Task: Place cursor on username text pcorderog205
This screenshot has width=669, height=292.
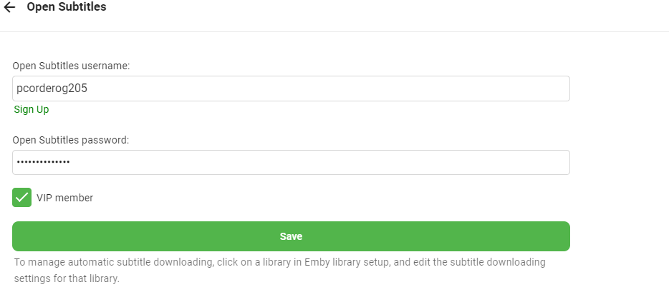Action: pos(51,89)
